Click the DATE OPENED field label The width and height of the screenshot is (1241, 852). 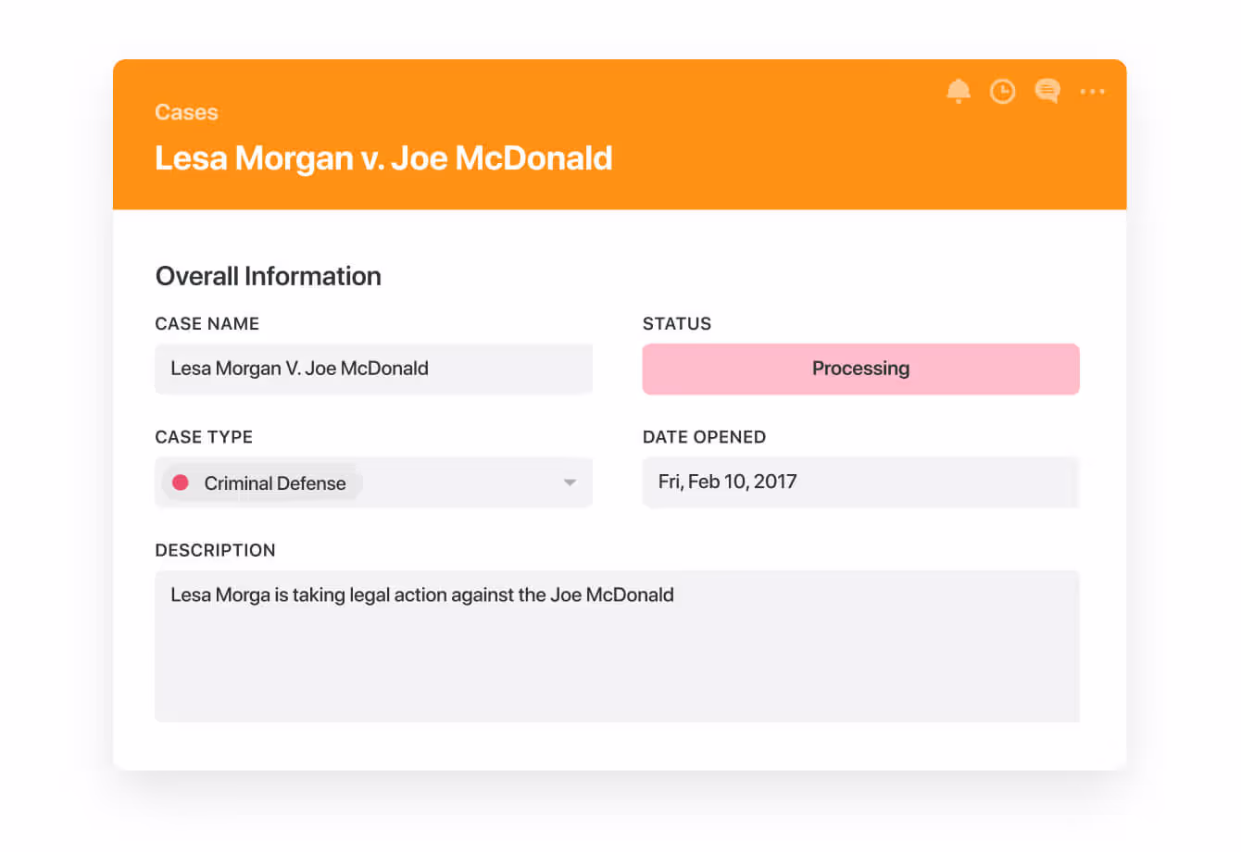704,437
